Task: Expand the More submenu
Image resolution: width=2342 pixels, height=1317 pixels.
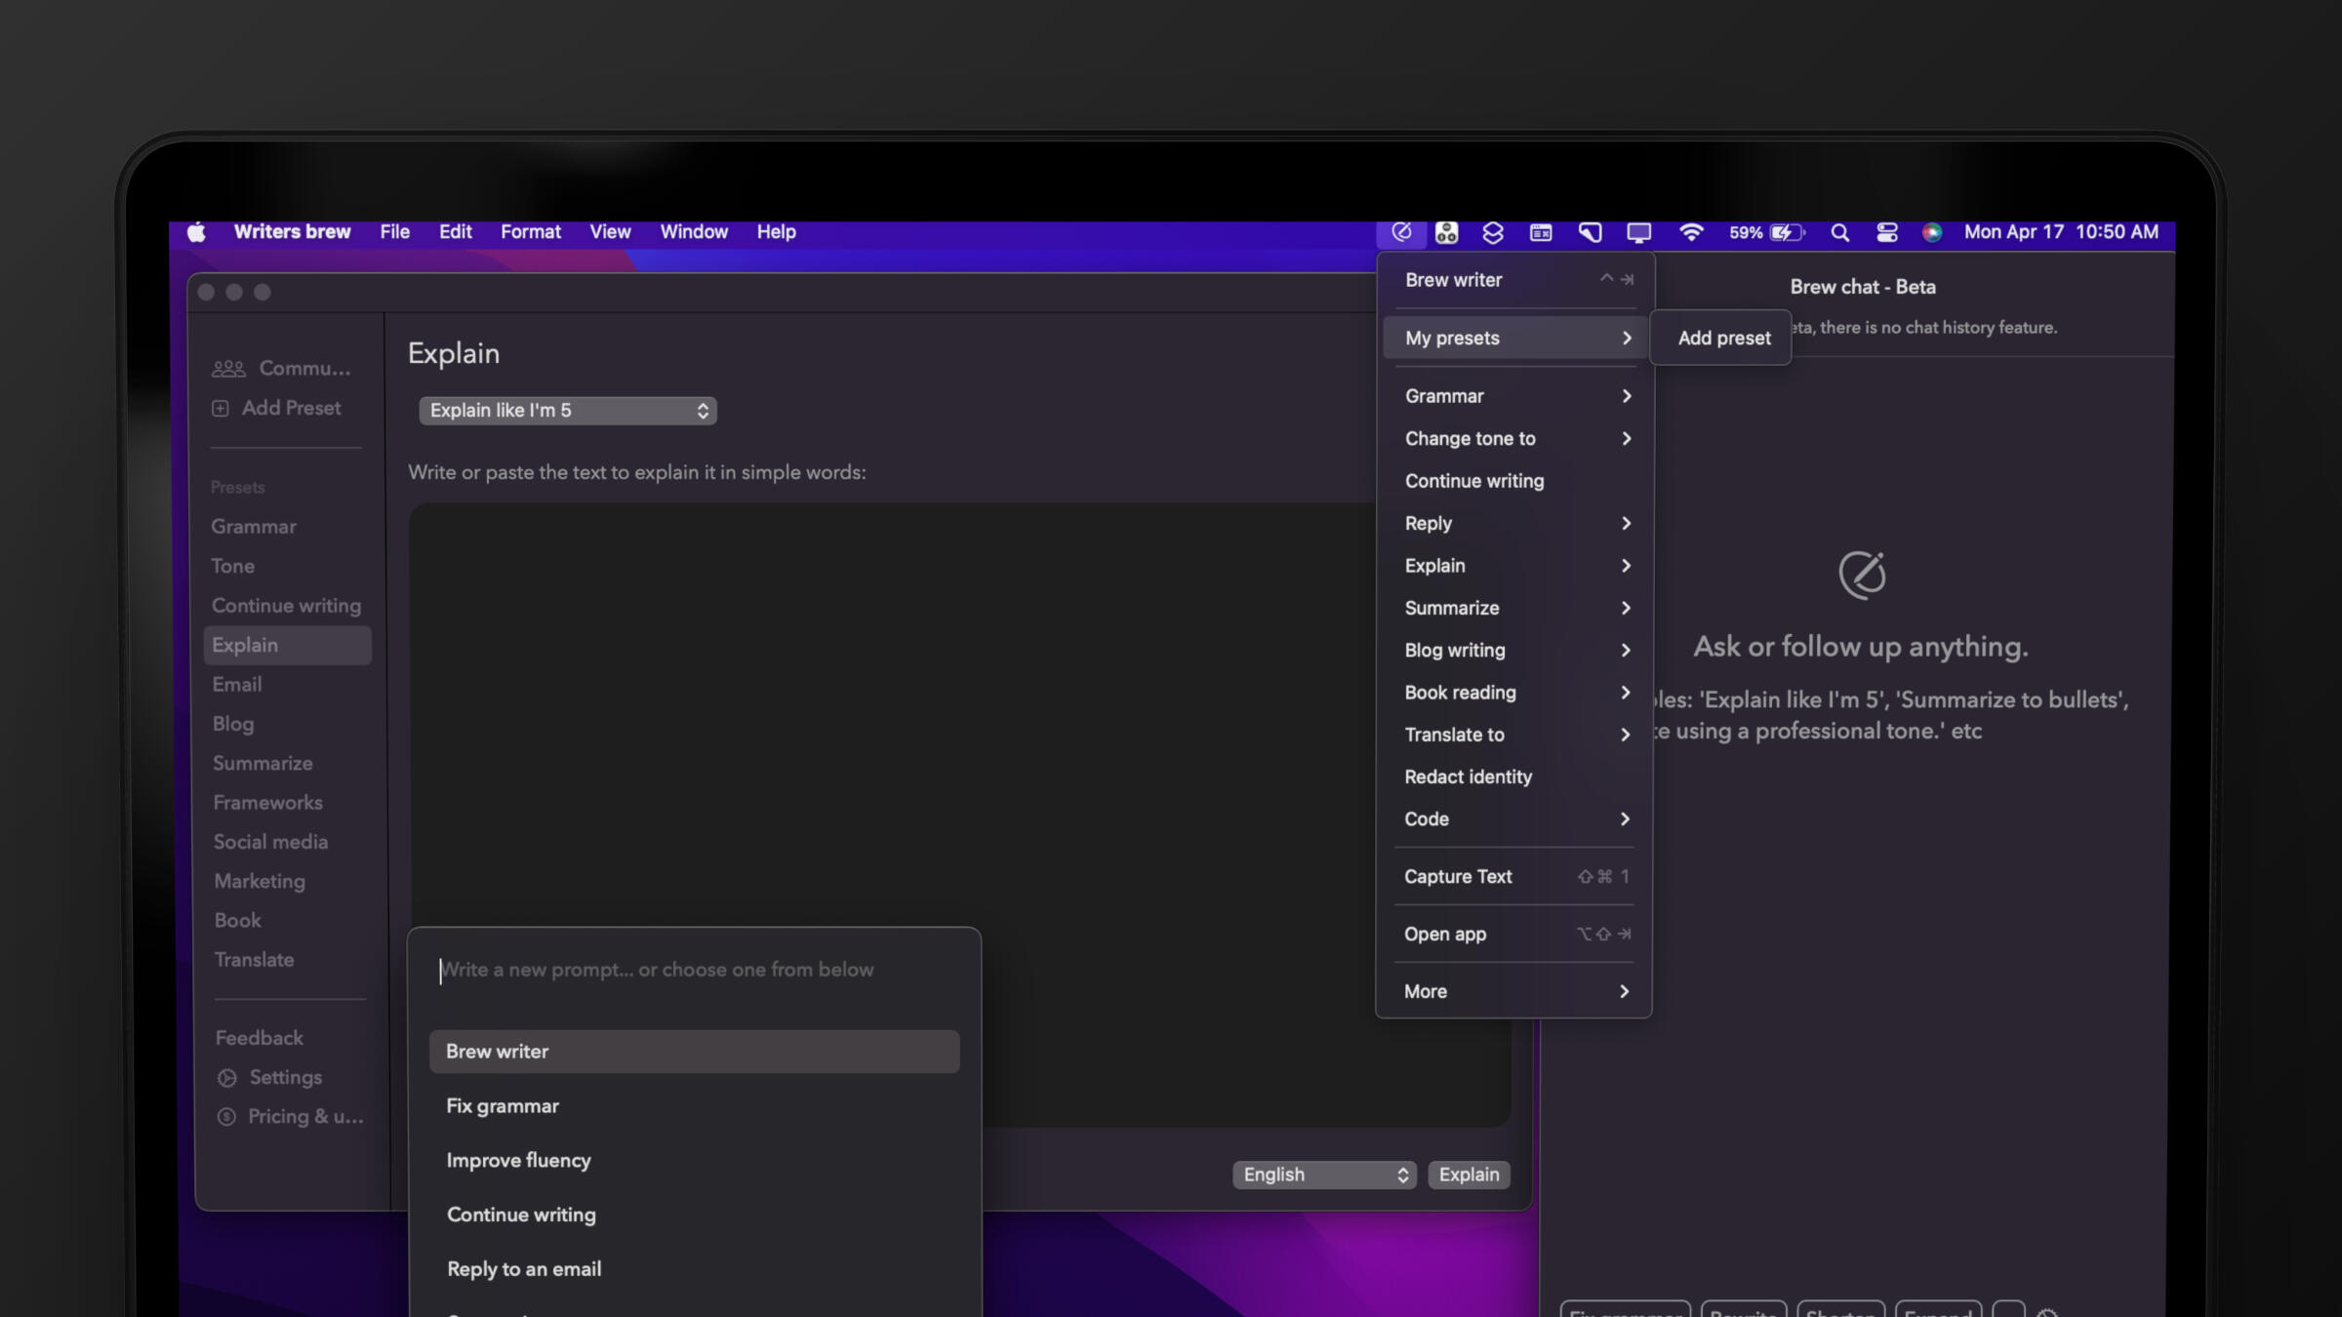Action: tap(1515, 991)
